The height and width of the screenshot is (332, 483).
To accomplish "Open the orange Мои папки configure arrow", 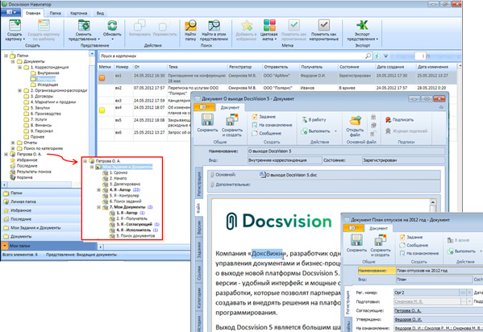I will click(5, 246).
